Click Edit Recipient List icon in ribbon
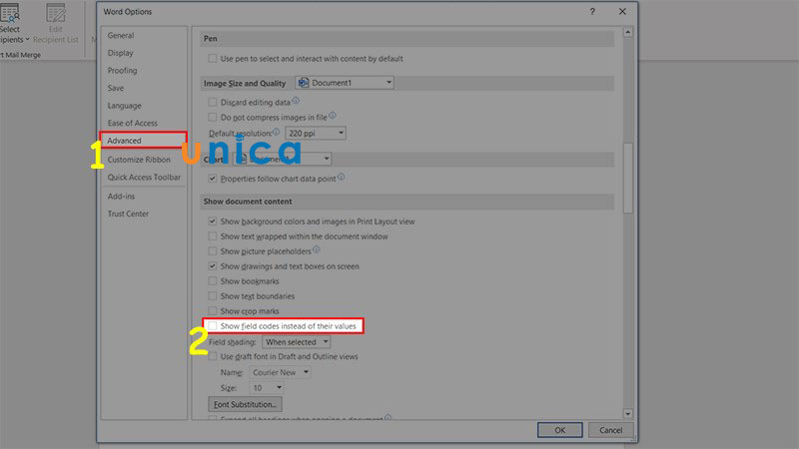 (x=56, y=12)
